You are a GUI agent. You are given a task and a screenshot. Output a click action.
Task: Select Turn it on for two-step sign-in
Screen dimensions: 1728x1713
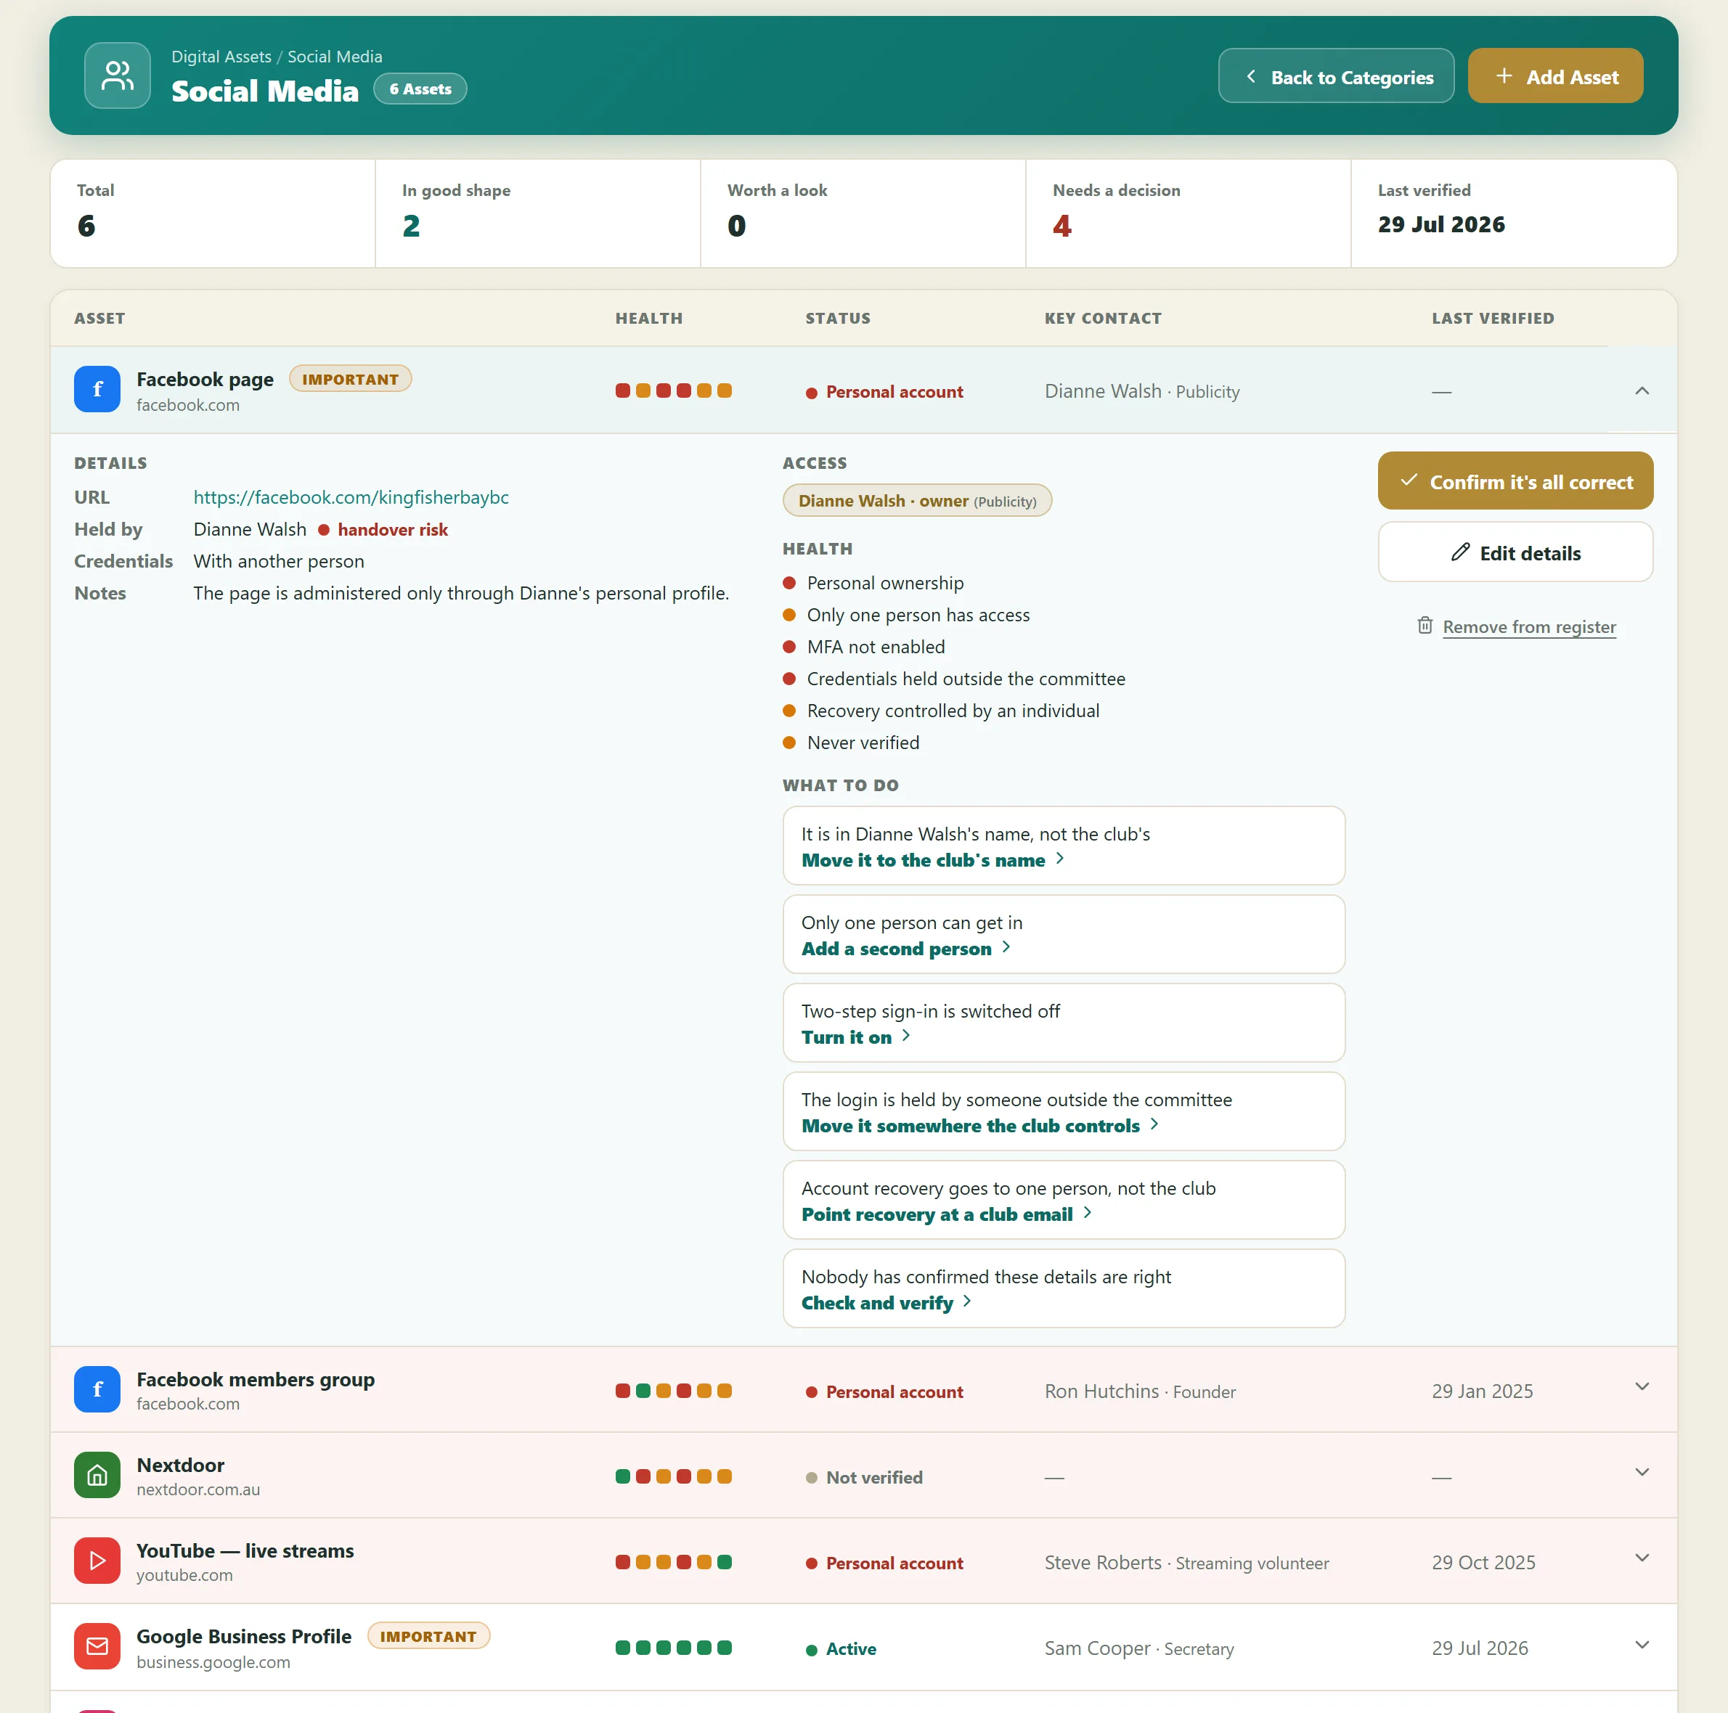pyautogui.click(x=856, y=1037)
